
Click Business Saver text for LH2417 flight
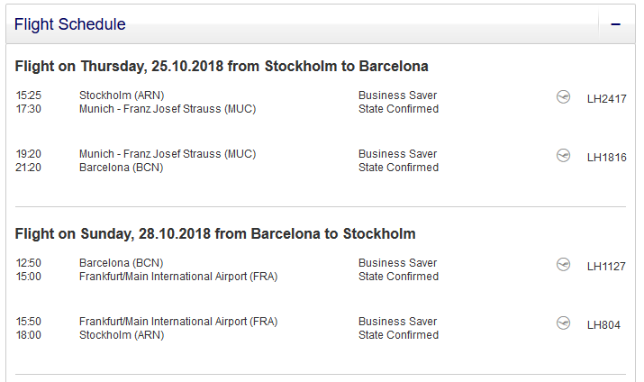pos(397,95)
